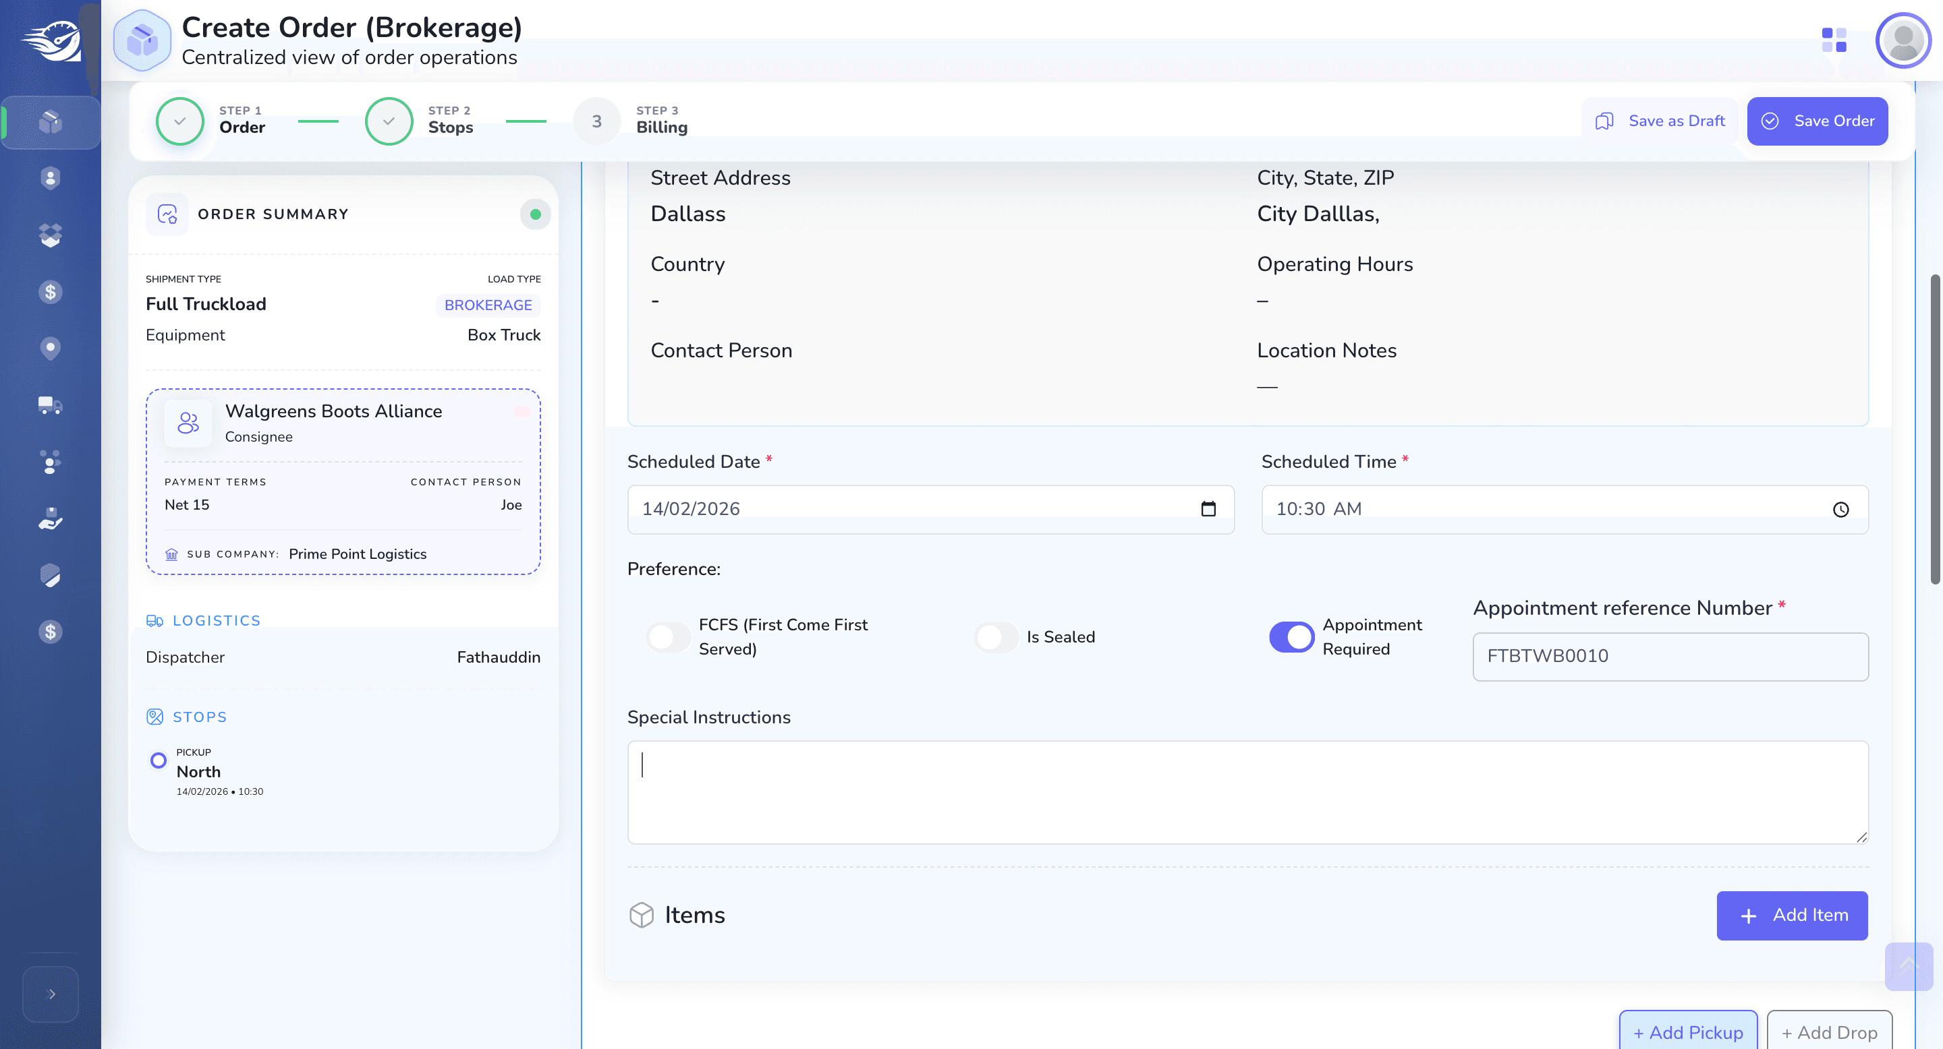Click the Walgreens Boots Alliance consignee name
The image size is (1943, 1049).
point(333,411)
